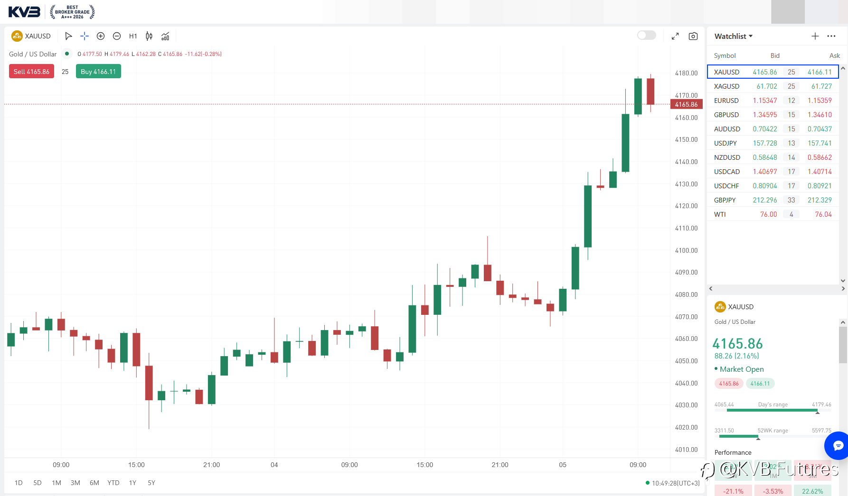
Task: Open the H1 timeframe selector
Action: click(133, 36)
